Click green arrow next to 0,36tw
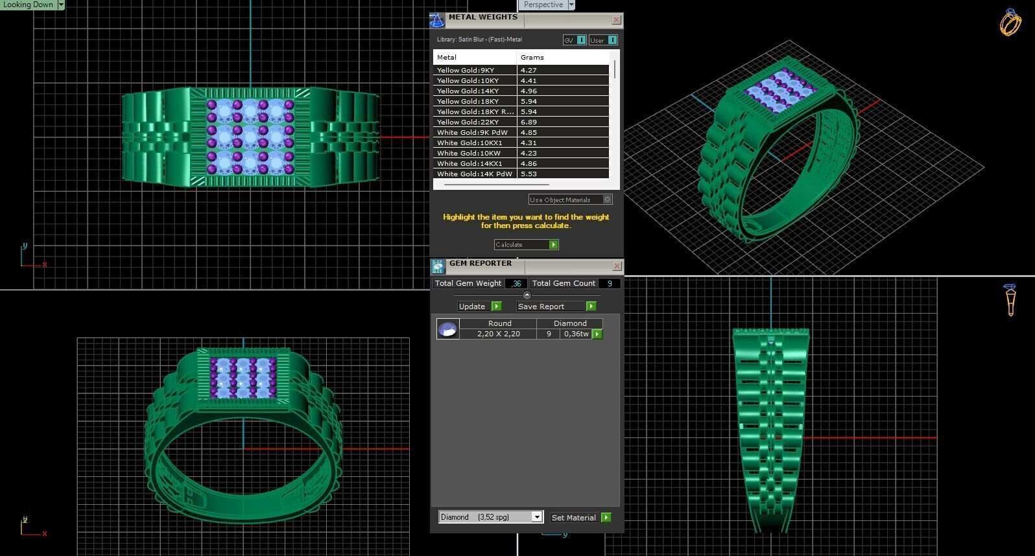 point(597,334)
